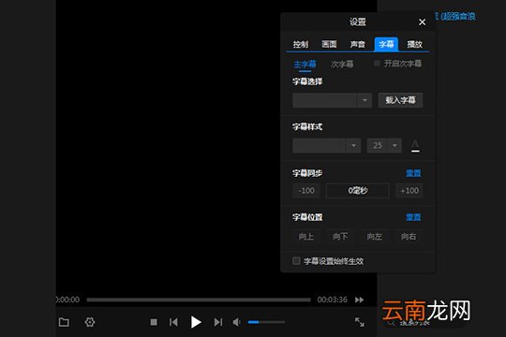Skip to the next track
This screenshot has height=337, width=506.
click(x=218, y=322)
